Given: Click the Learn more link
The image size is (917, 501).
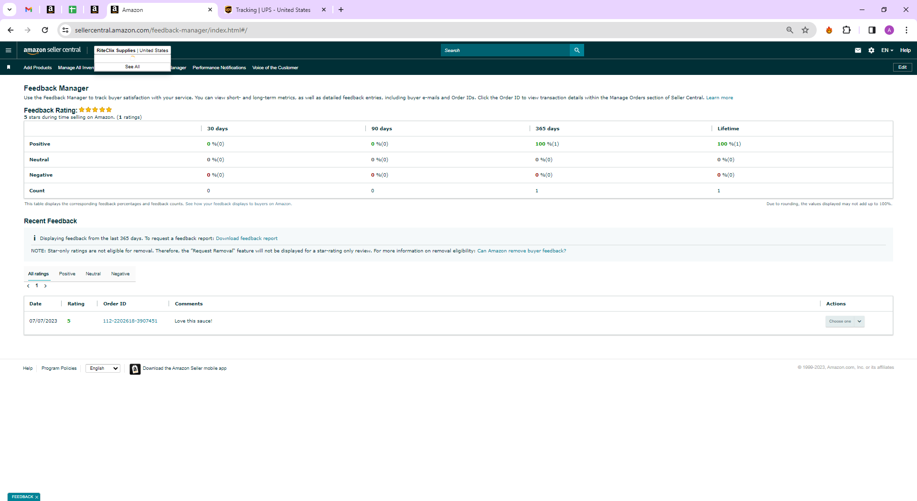Looking at the screenshot, I should [719, 98].
